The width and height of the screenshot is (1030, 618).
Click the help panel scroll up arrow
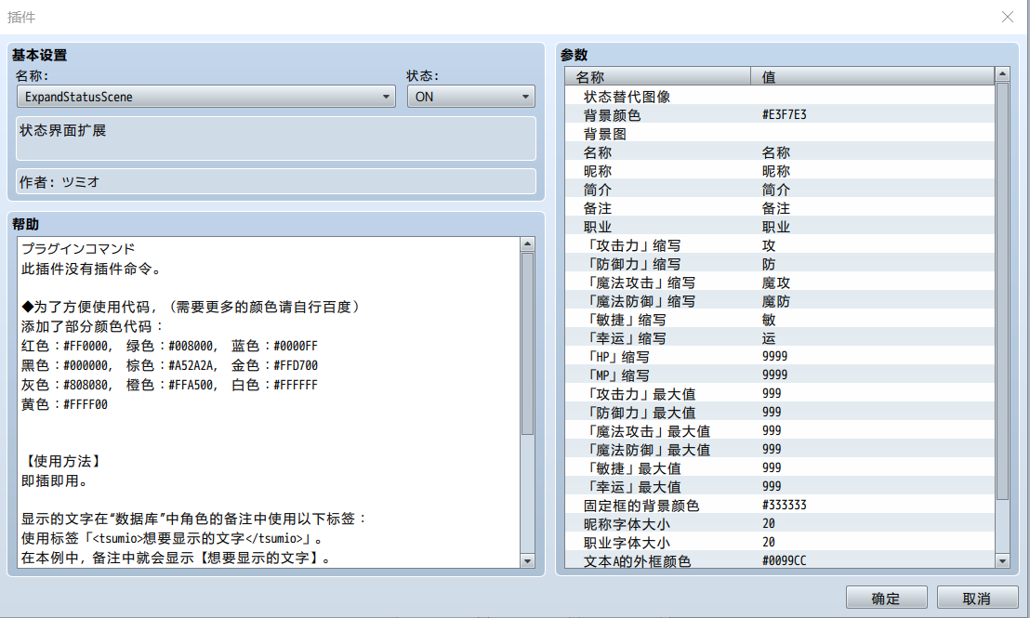(527, 244)
